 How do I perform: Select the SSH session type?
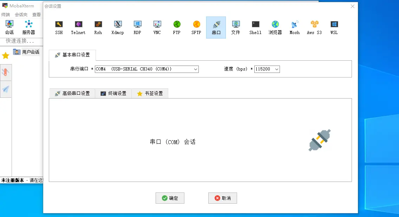[x=59, y=27]
